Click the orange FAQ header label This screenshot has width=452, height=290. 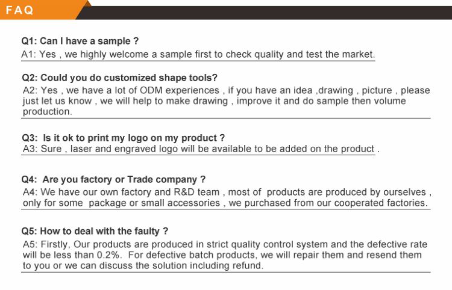click(22, 10)
